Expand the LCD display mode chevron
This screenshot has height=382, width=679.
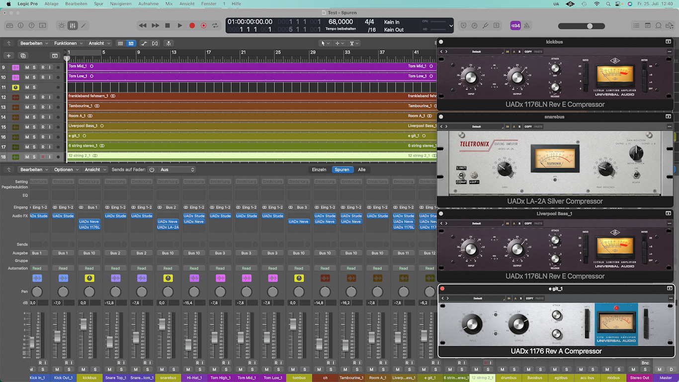tap(451, 25)
